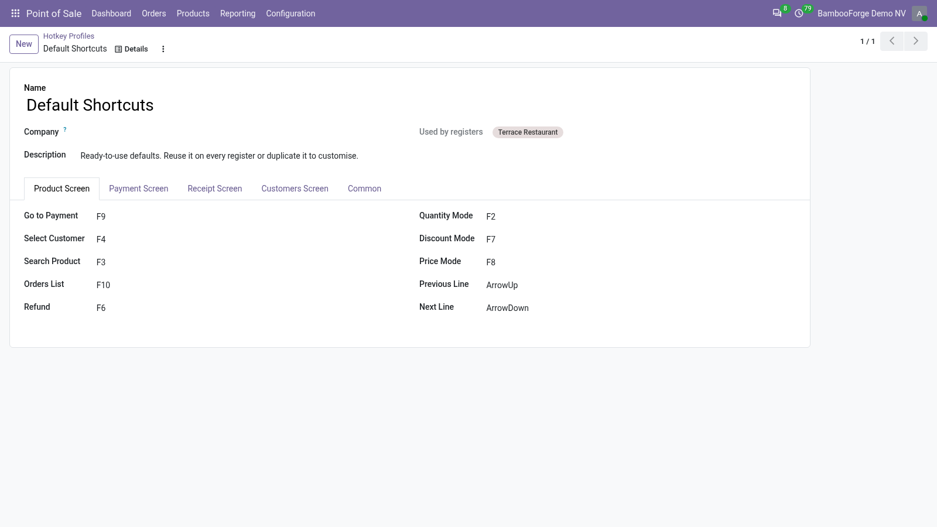Open the Products menu

tap(193, 13)
